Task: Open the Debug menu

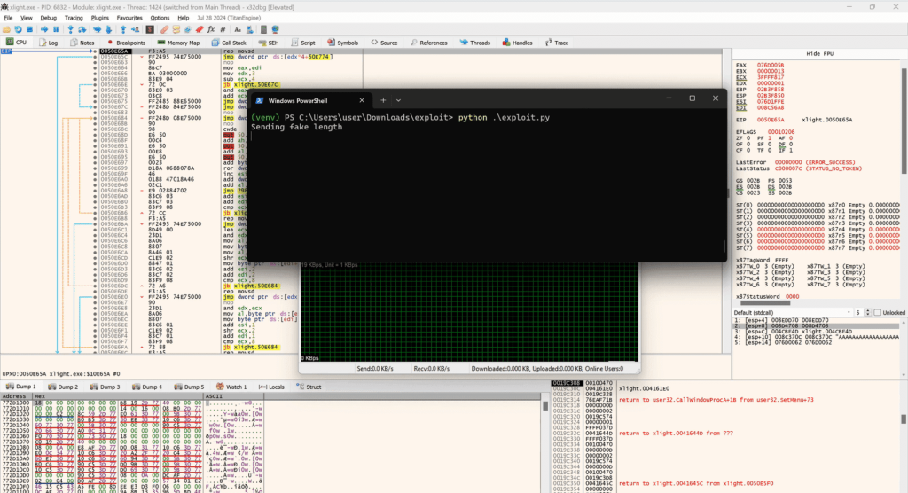Action: click(48, 18)
